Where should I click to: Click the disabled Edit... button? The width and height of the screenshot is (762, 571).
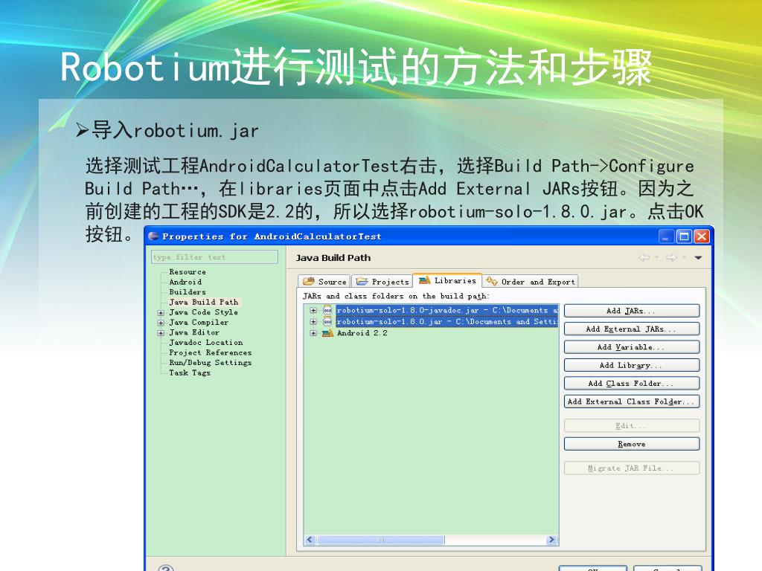pyautogui.click(x=632, y=426)
